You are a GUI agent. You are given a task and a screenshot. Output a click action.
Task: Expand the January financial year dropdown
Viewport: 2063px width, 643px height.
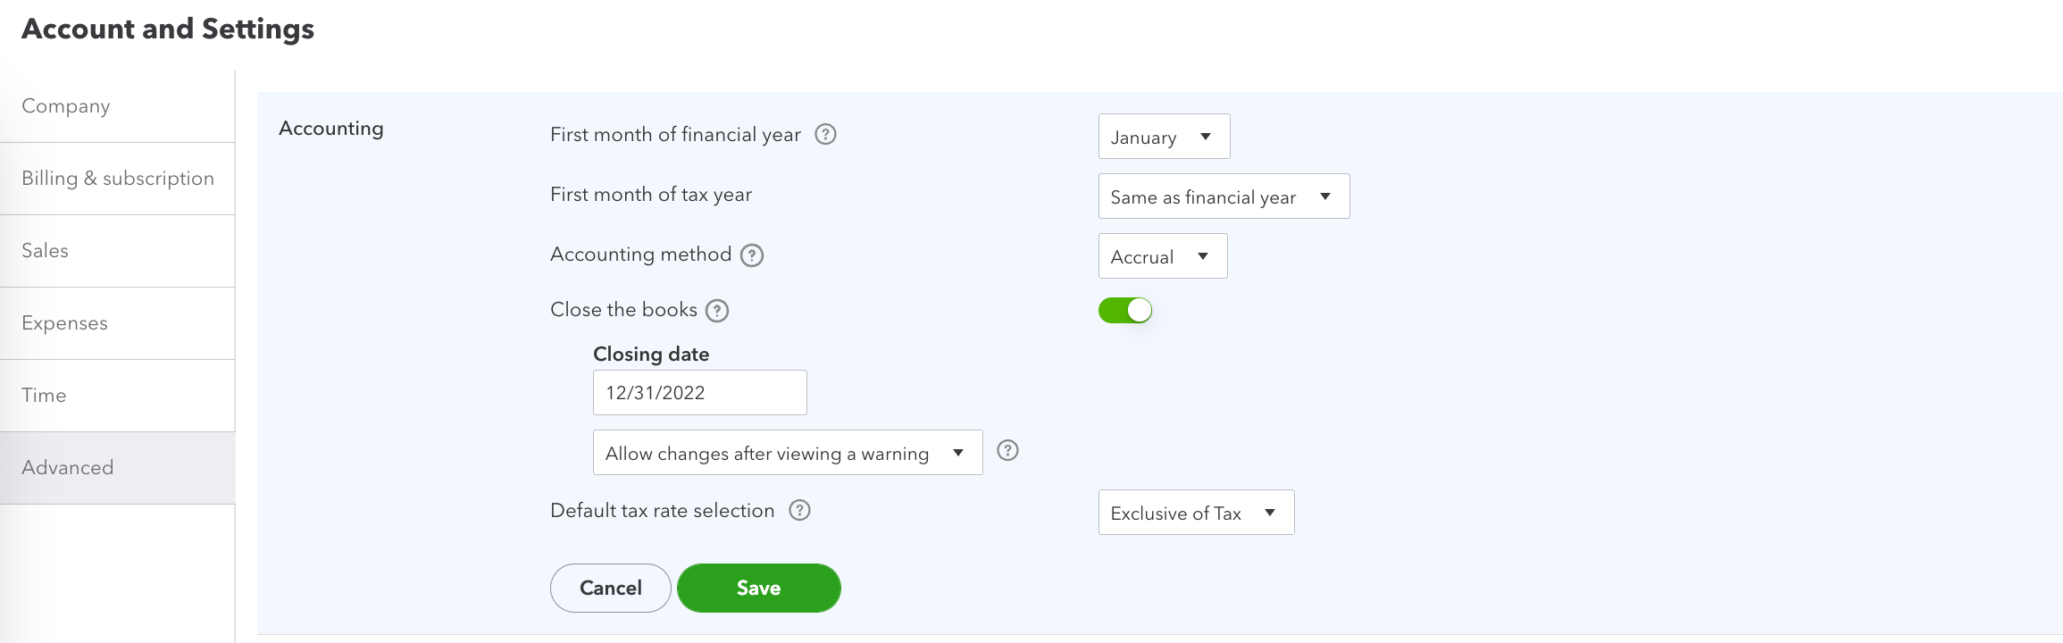pyautogui.click(x=1164, y=137)
